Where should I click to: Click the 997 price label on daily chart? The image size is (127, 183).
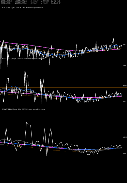(x=124, y=44)
